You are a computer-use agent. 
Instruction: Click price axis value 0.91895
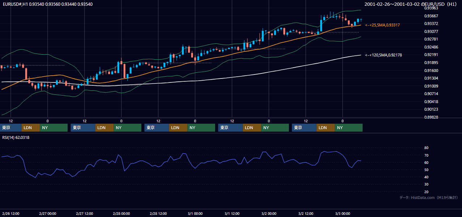coord(431,63)
